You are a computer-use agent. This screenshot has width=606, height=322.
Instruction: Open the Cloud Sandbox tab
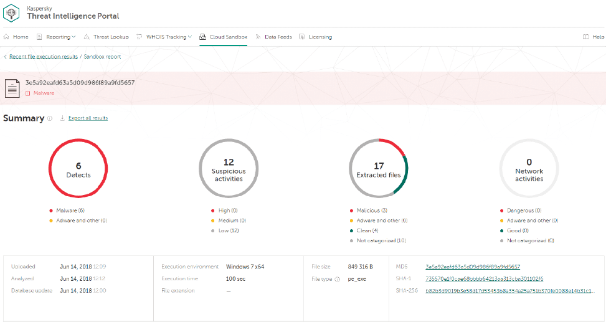tap(224, 37)
